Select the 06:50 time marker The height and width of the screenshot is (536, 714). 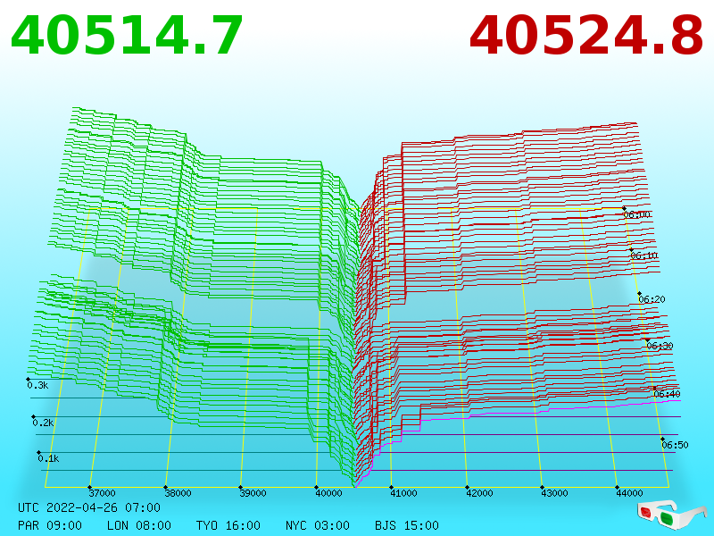(x=675, y=445)
